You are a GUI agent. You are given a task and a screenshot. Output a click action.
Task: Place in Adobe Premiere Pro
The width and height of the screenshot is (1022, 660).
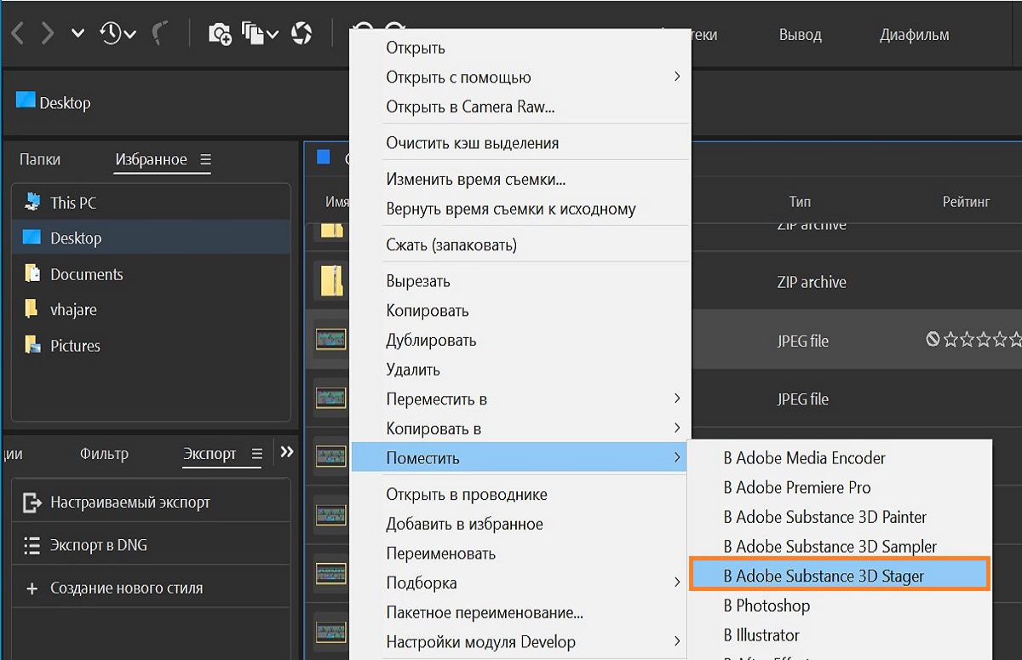pos(840,488)
